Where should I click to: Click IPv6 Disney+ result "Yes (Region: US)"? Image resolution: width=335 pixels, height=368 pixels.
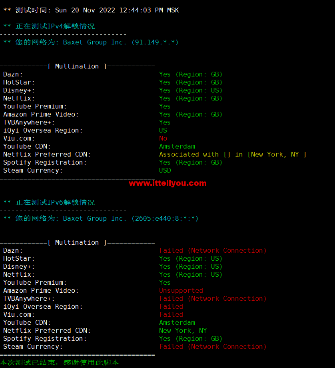tap(191, 267)
